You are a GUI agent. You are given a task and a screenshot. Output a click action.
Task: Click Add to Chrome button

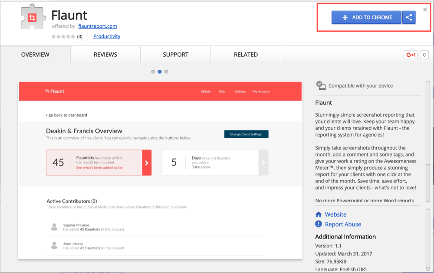(x=366, y=17)
